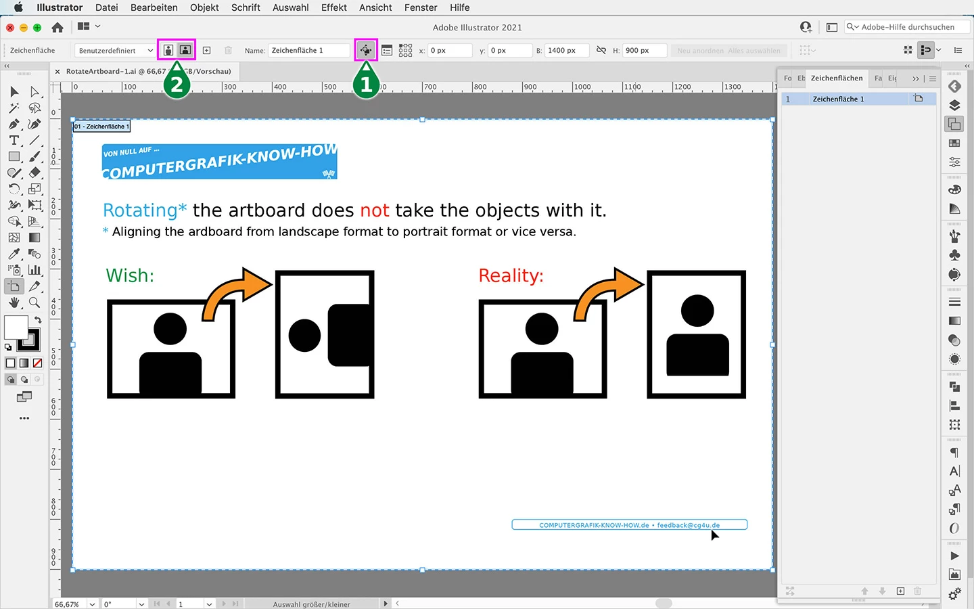The width and height of the screenshot is (974, 609).
Task: Close the RotateArtboard-1.ai document tab
Action: tap(57, 71)
